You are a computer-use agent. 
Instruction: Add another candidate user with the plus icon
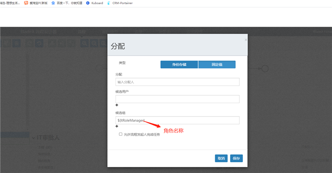pos(116,105)
